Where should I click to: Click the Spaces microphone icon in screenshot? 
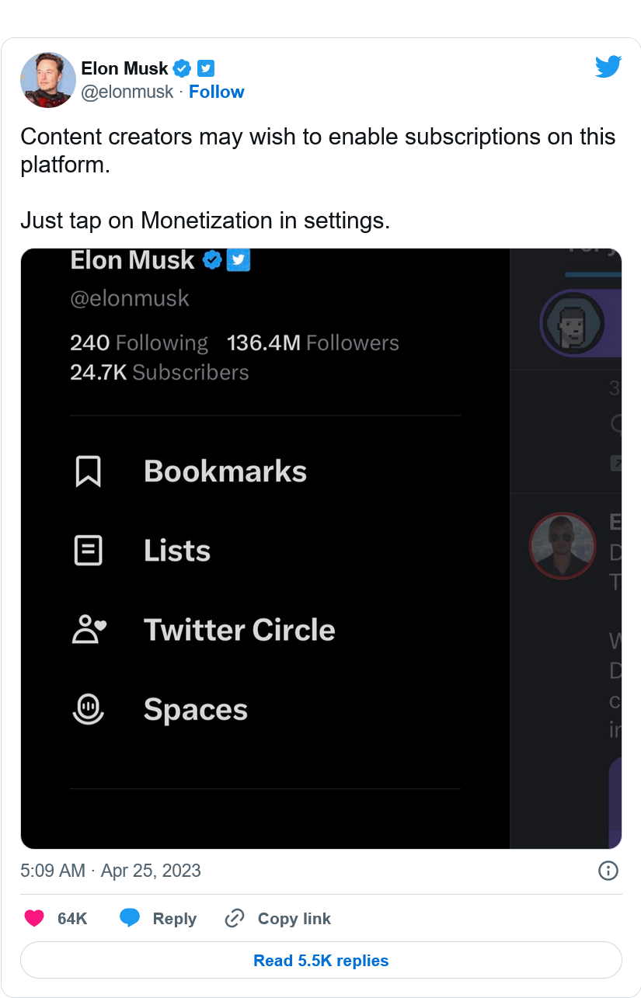click(x=88, y=709)
